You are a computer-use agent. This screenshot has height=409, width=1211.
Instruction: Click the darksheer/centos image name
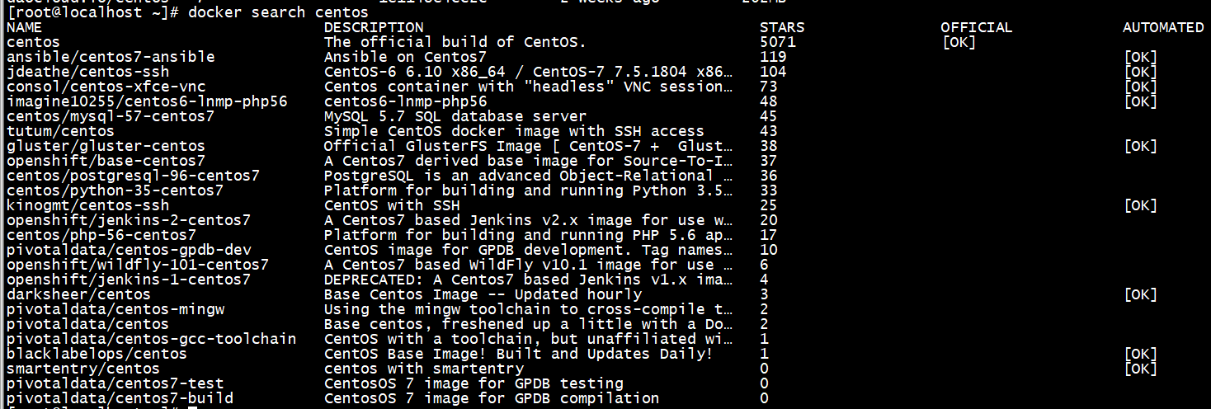pos(78,294)
